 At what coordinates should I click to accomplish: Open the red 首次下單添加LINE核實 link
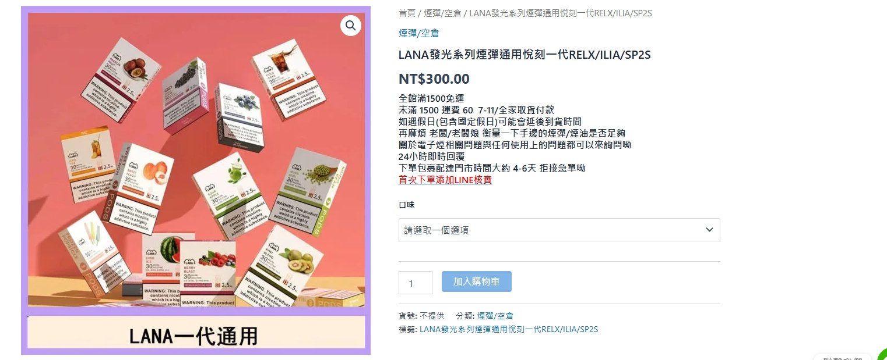point(445,180)
